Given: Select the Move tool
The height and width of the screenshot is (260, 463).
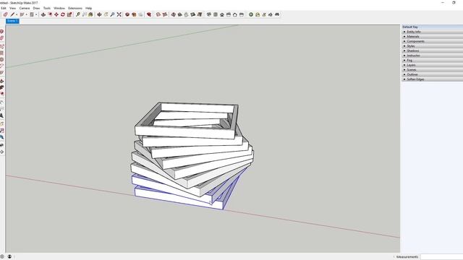Looking at the screenshot, I should 56,14.
